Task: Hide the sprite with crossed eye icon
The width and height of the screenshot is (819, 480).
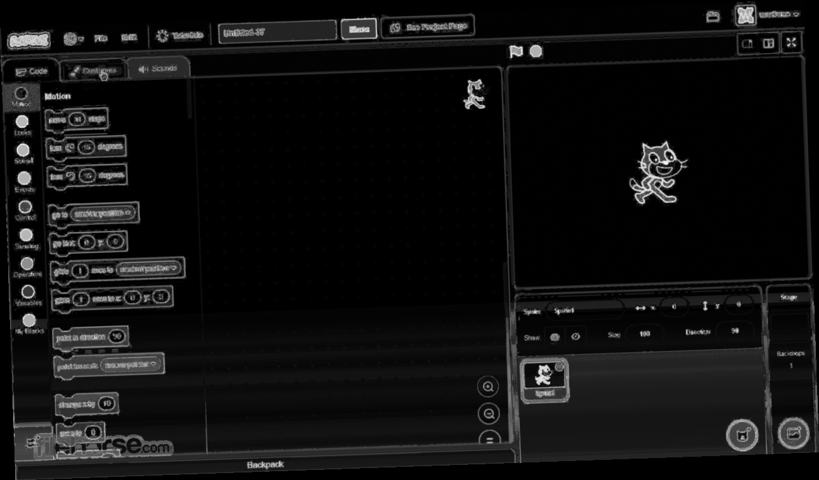Action: 575,336
